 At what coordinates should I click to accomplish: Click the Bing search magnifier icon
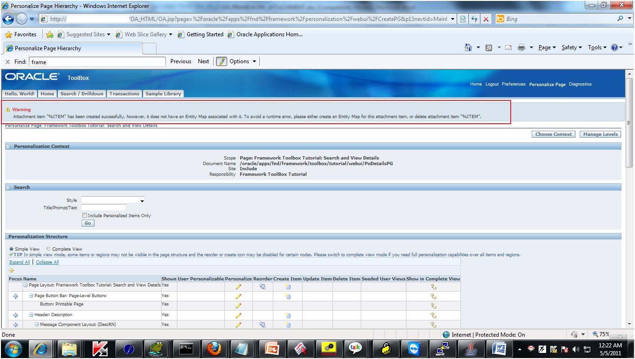(621, 19)
